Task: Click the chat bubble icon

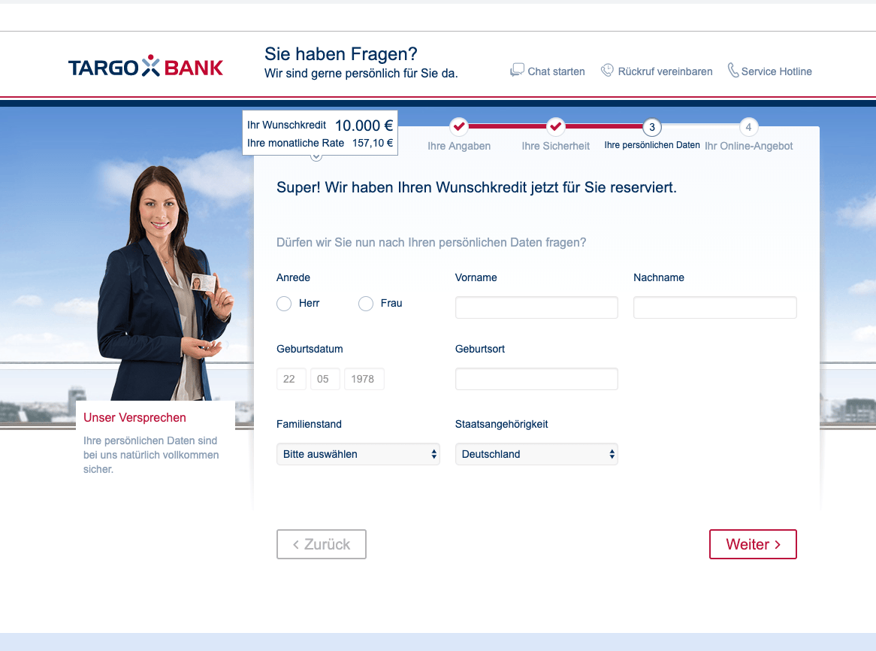Action: tap(518, 70)
